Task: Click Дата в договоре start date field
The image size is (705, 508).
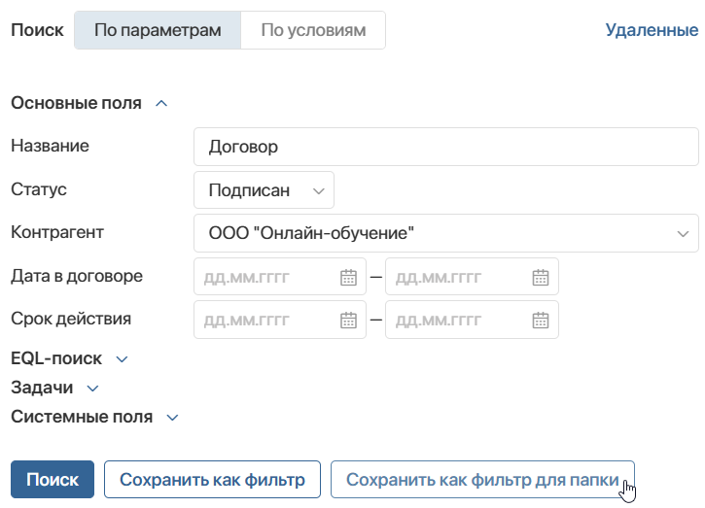Action: [x=280, y=277]
